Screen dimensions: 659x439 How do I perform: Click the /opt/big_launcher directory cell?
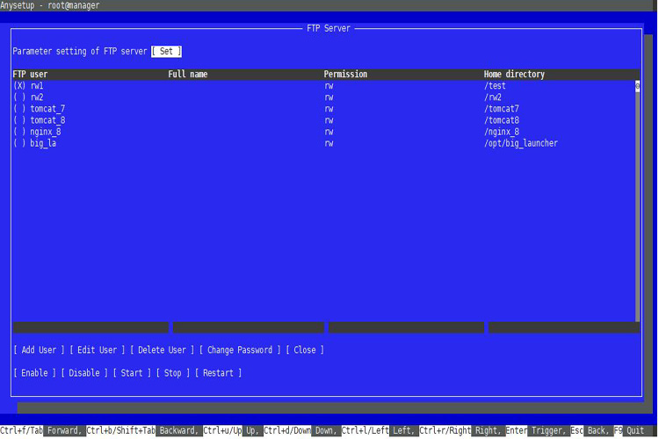pyautogui.click(x=521, y=143)
